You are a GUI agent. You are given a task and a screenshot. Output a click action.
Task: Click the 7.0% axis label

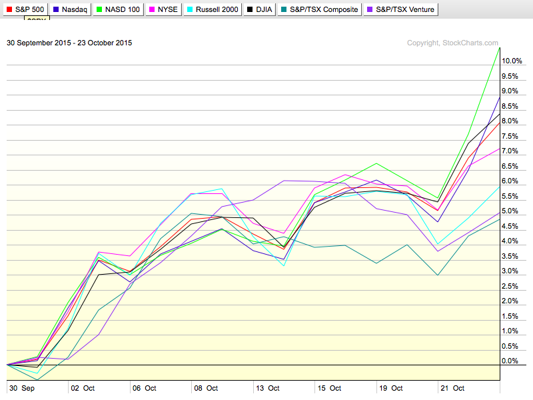[510, 151]
